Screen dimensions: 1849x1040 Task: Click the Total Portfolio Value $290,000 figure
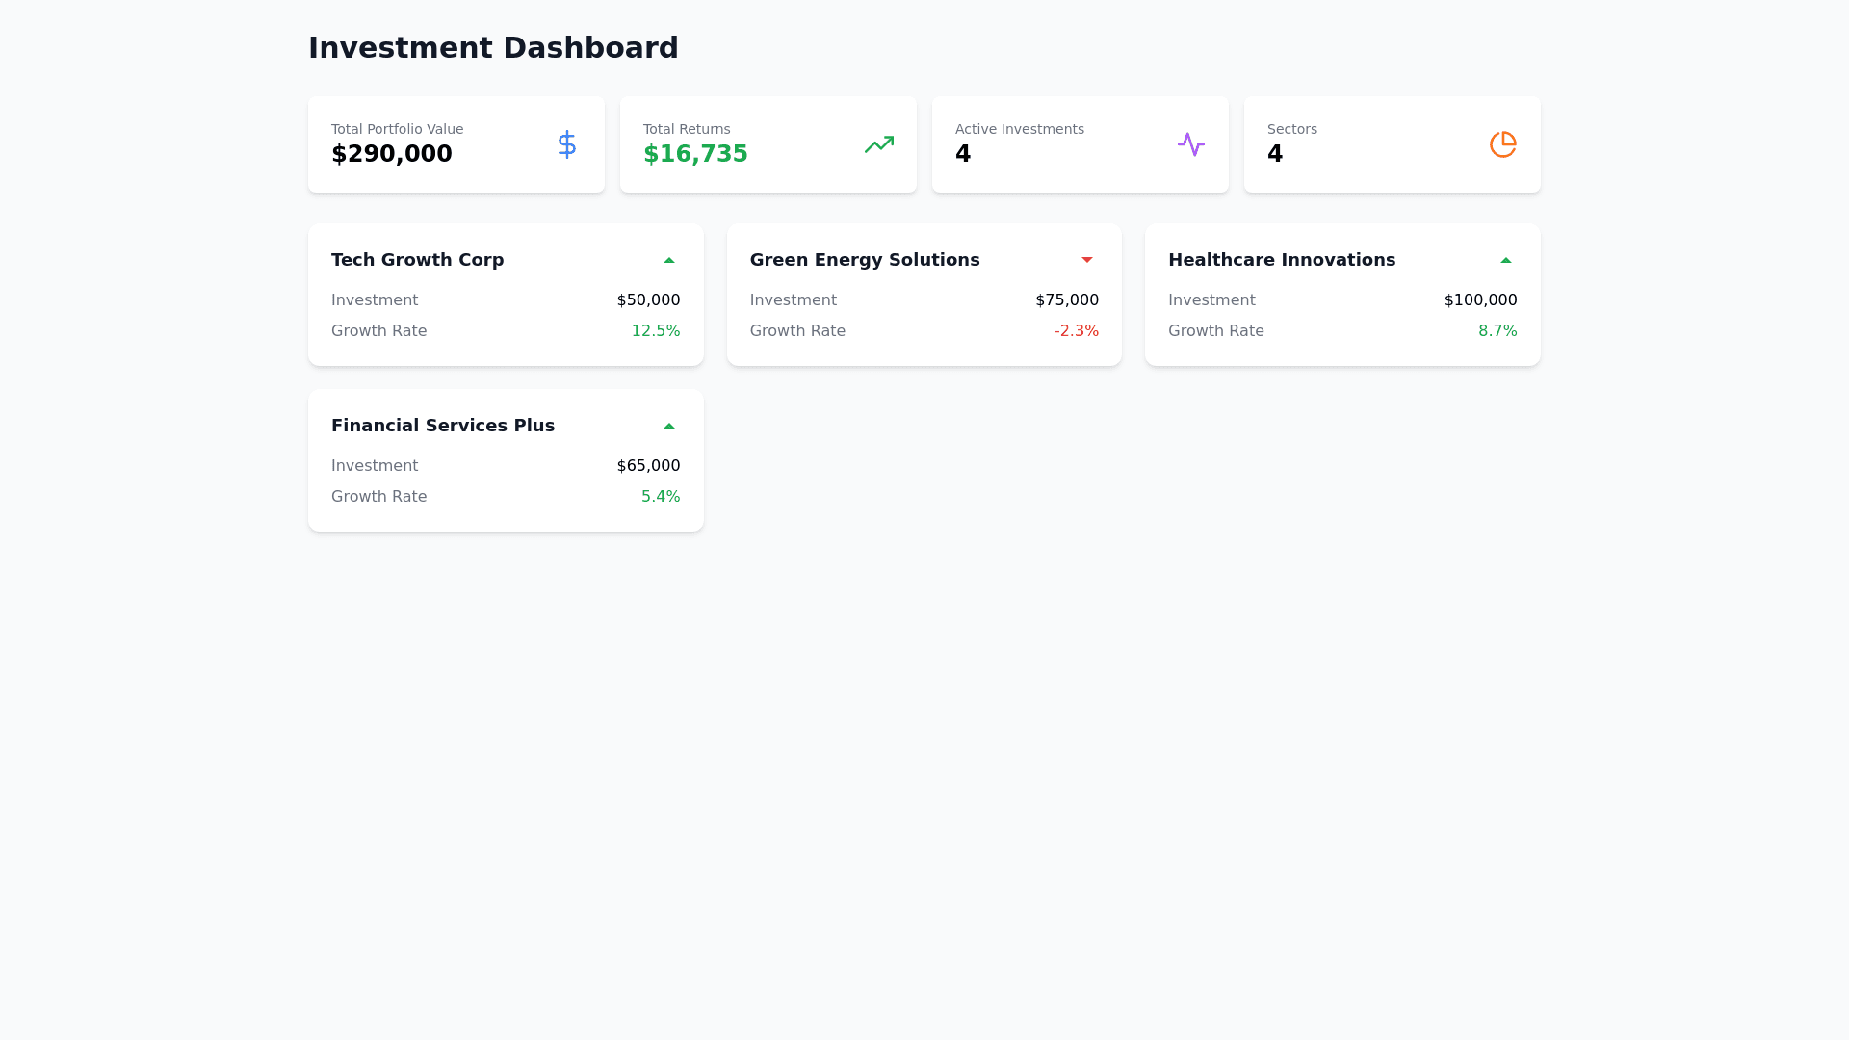[x=391, y=154]
